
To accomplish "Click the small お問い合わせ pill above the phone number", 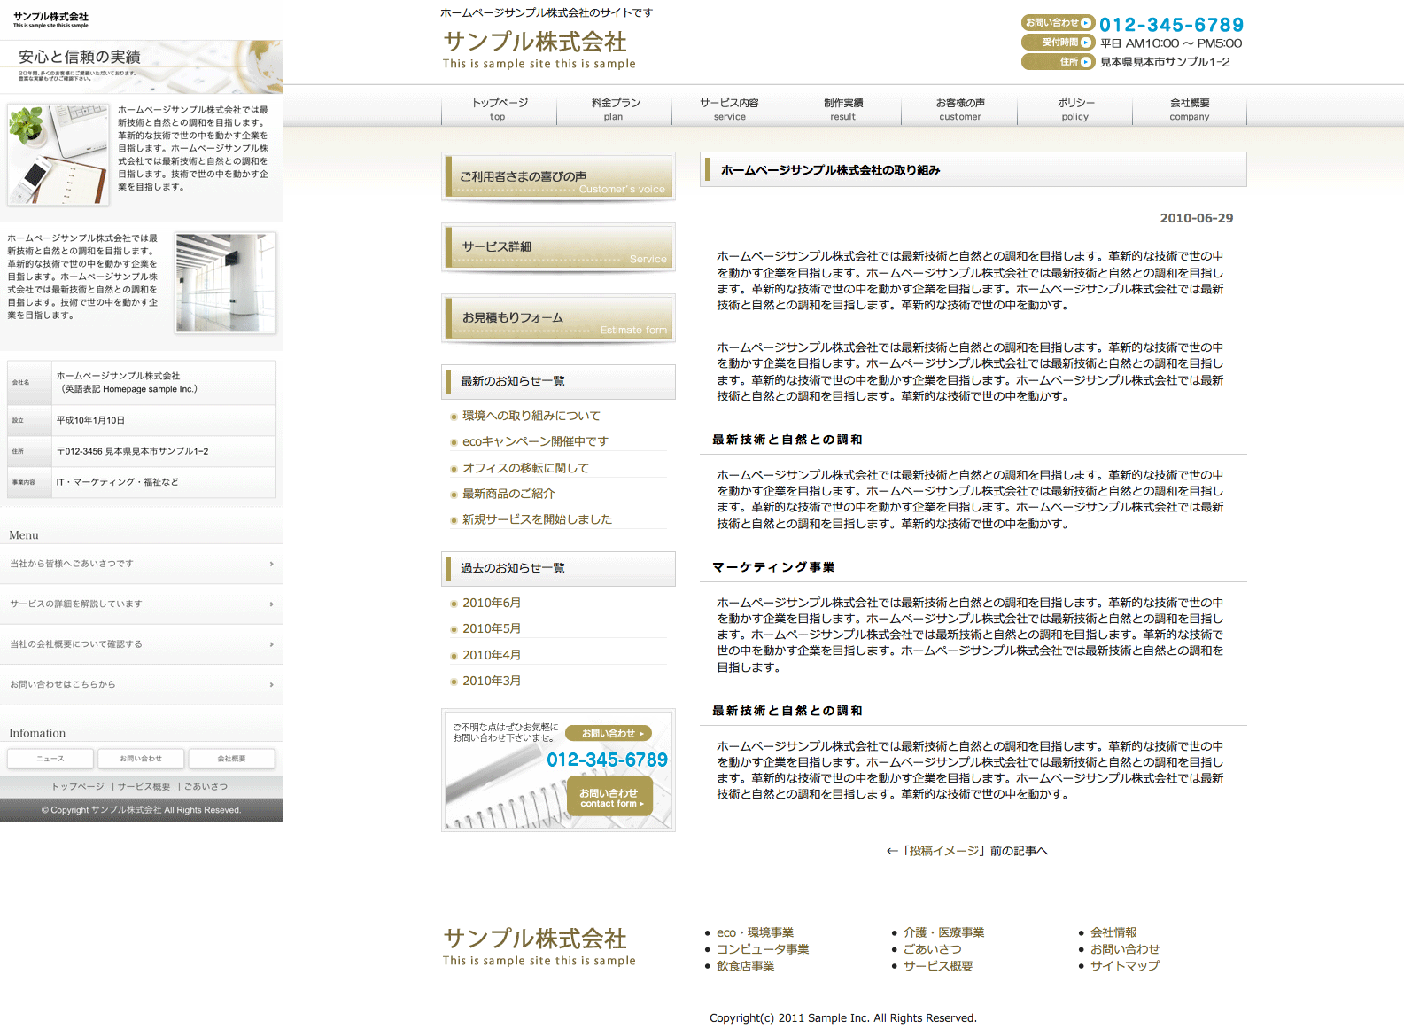I will tap(608, 734).
